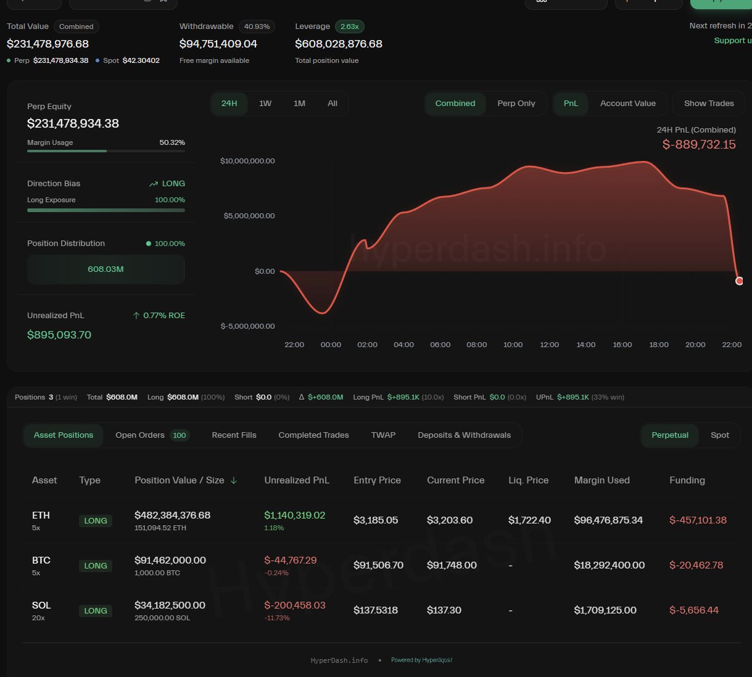
Task: Click the green 100 badge on Open Orders
Action: 180,435
